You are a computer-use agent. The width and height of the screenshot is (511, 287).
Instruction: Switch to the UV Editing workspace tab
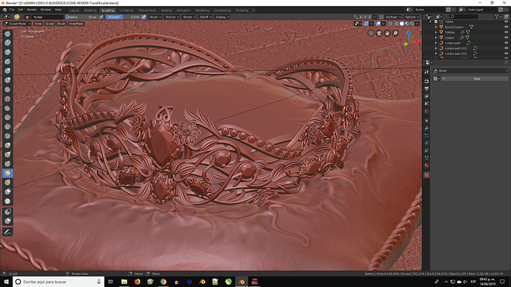coord(126,10)
